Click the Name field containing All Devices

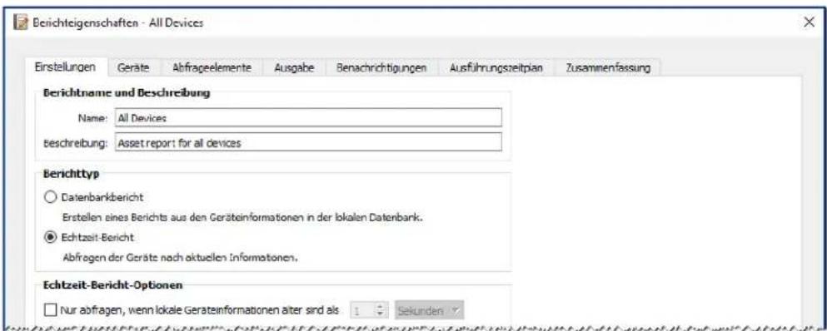(x=308, y=118)
